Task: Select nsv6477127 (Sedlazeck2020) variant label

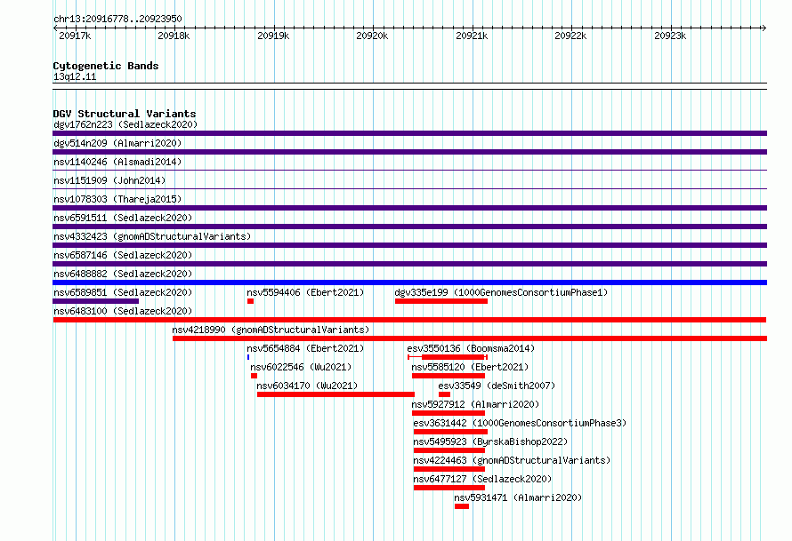Action: coord(482,479)
